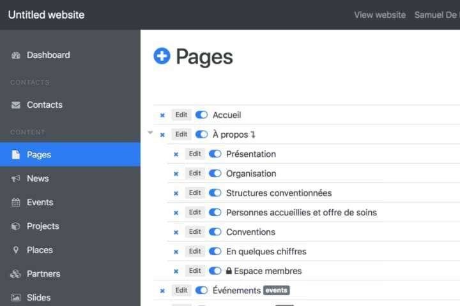Screen dimensions: 460x306
Task: Click the Partners icon in the sidebar
Action: [x=15, y=273]
